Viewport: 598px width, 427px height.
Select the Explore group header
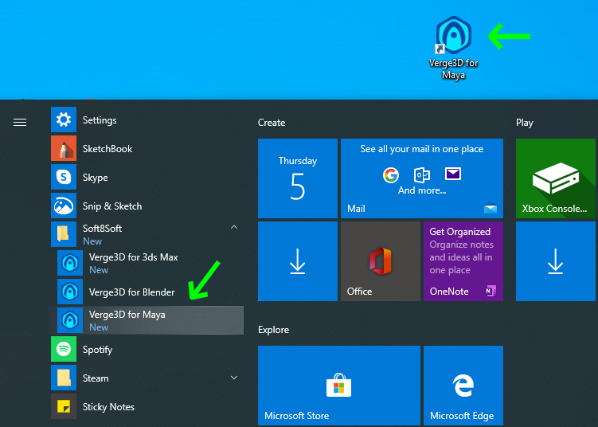273,329
